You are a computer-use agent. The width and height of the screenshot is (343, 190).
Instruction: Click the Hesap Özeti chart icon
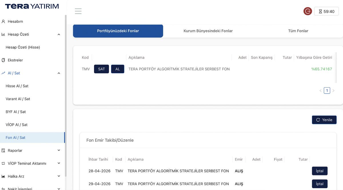(x=3, y=34)
